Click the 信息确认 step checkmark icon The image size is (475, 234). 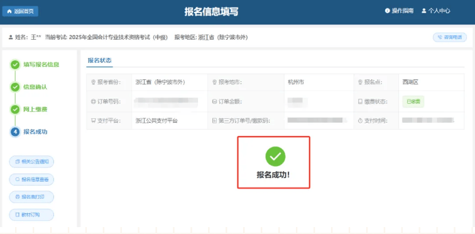pos(15,87)
